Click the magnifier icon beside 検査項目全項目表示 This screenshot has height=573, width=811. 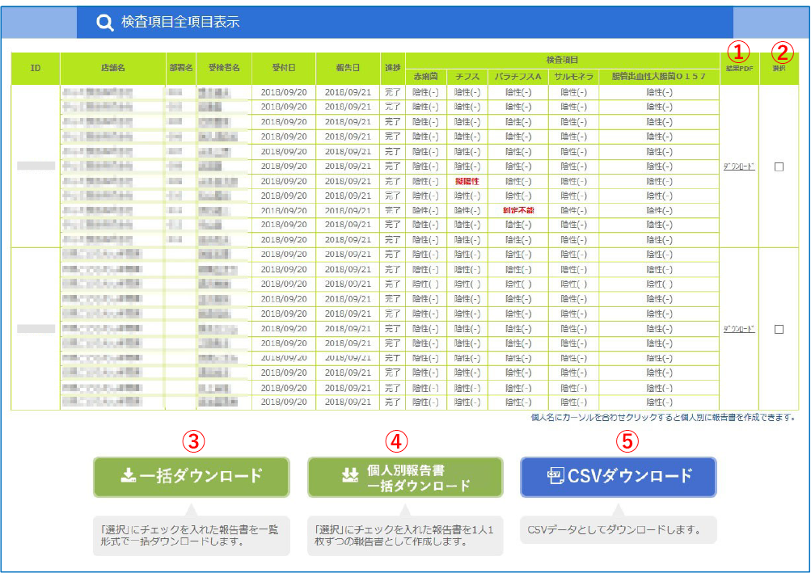(x=105, y=23)
